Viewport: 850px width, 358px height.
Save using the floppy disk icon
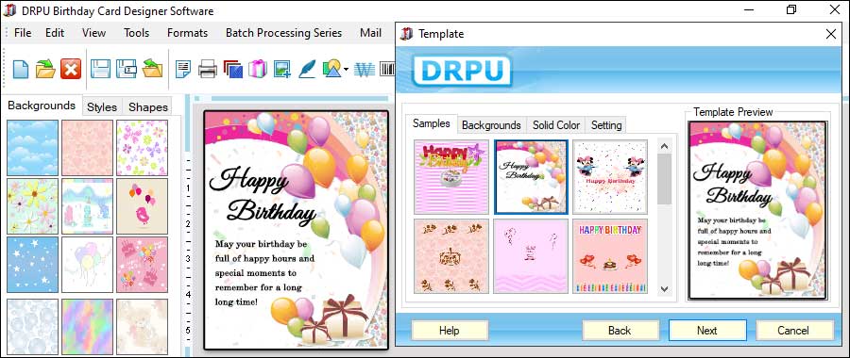point(100,69)
